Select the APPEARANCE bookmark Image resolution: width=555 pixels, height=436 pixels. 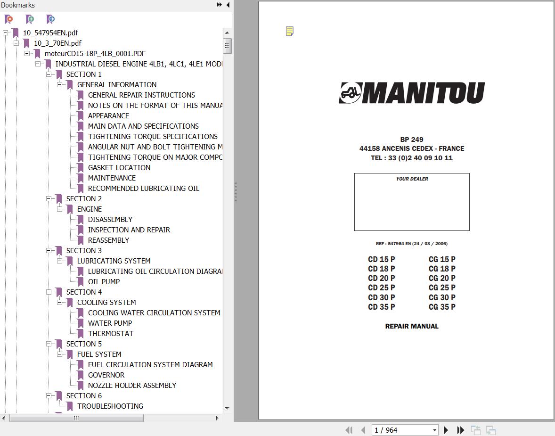(x=108, y=116)
